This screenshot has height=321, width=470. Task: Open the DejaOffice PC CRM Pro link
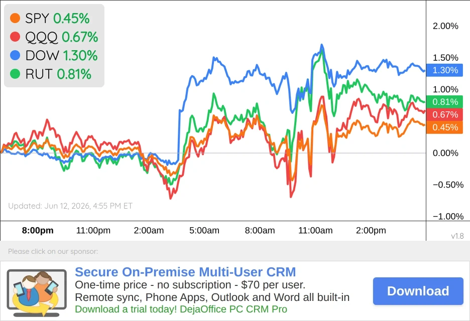coord(181,309)
